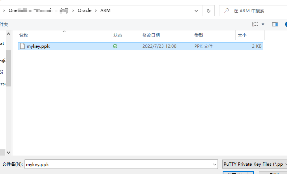Image resolution: width=287 pixels, height=174 pixels.
Task: Sort by the 类型 column header
Action: pyautogui.click(x=214, y=35)
